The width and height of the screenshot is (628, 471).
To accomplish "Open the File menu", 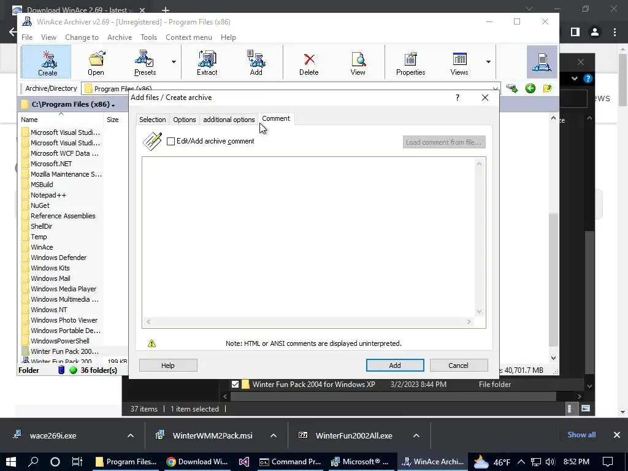I will click(27, 37).
